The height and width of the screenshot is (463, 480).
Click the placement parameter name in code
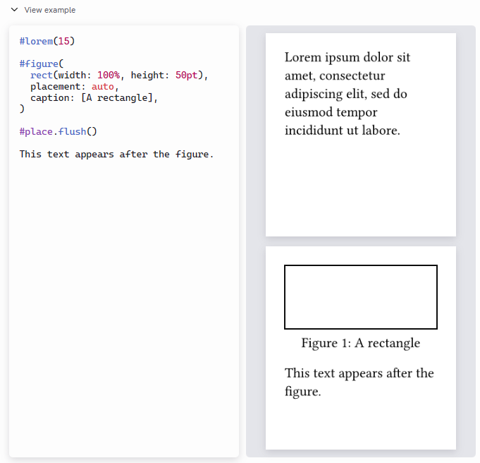click(x=58, y=86)
